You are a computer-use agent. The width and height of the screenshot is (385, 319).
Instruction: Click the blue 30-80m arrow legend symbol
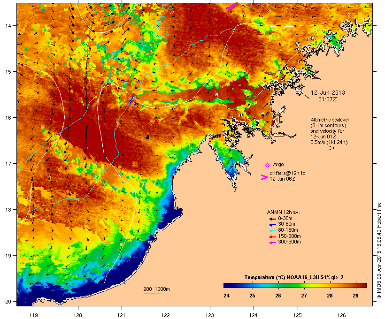[x=272, y=225]
